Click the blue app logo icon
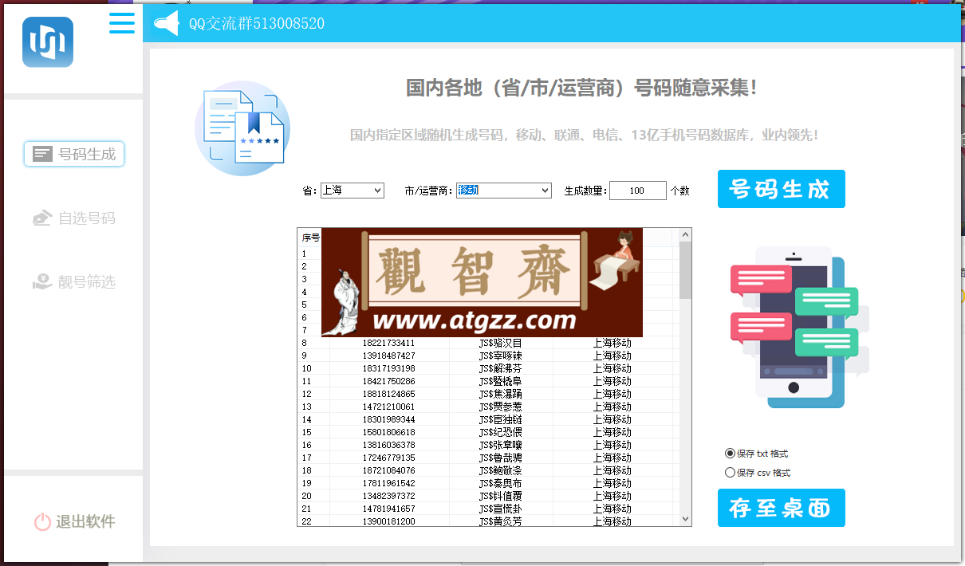 (x=48, y=42)
